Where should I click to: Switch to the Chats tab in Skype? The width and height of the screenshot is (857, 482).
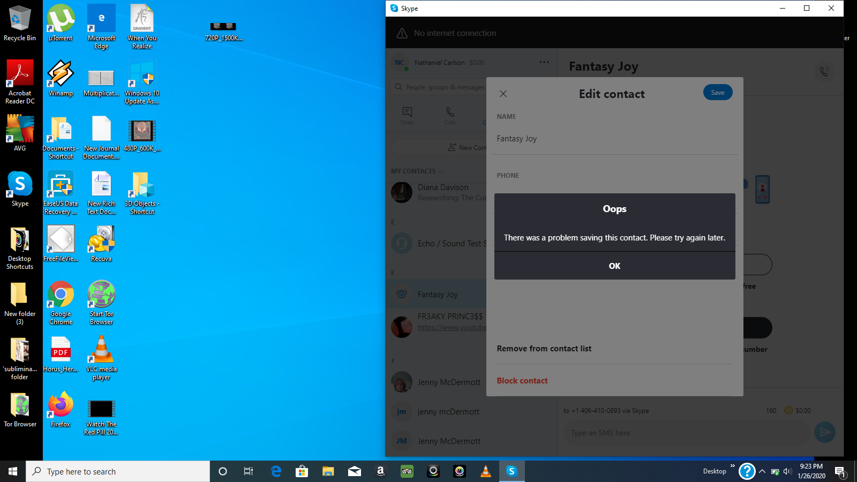(407, 115)
